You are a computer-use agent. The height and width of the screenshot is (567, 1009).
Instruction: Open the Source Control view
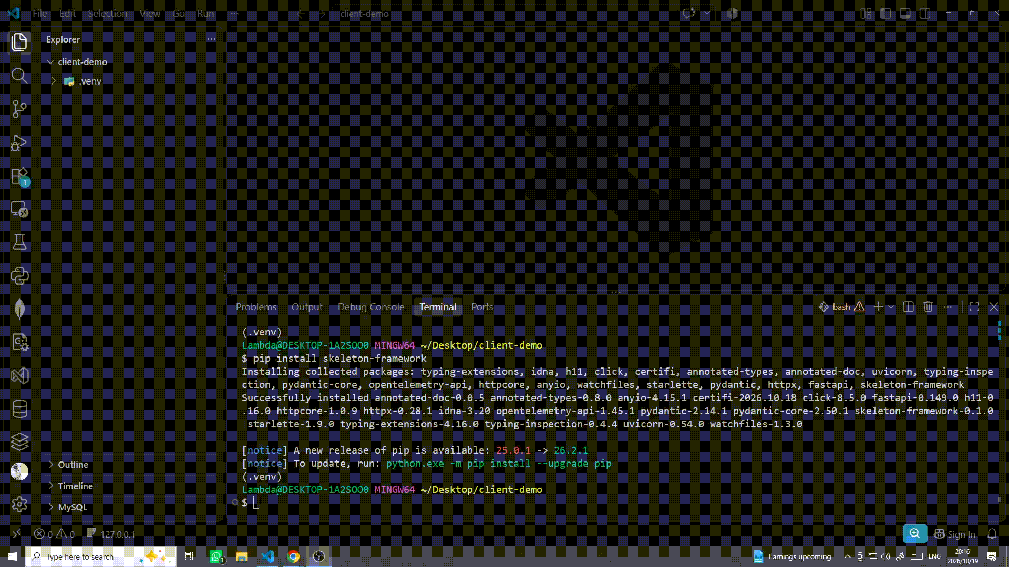(19, 109)
